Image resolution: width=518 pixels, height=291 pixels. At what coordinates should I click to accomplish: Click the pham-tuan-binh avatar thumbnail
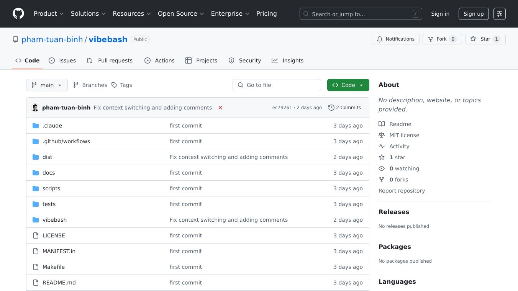(35, 108)
